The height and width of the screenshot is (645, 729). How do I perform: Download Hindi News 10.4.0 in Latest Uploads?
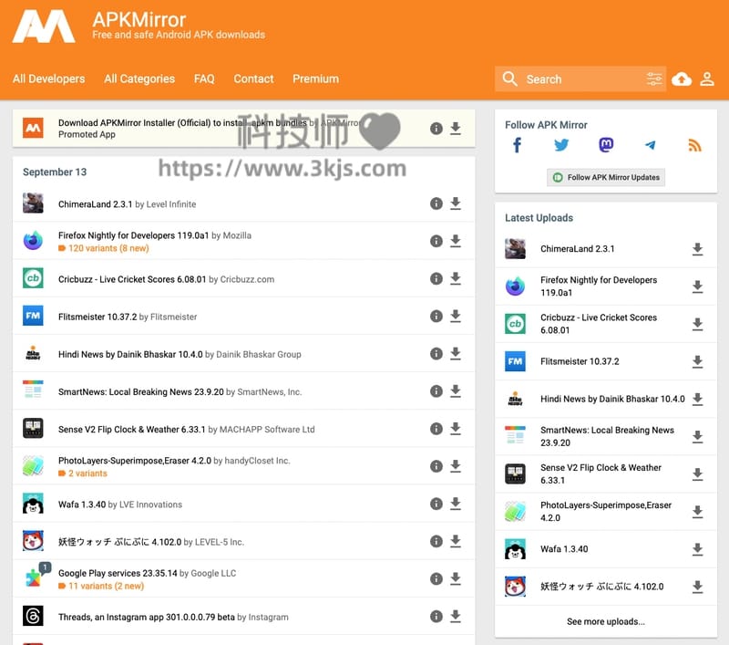click(697, 400)
